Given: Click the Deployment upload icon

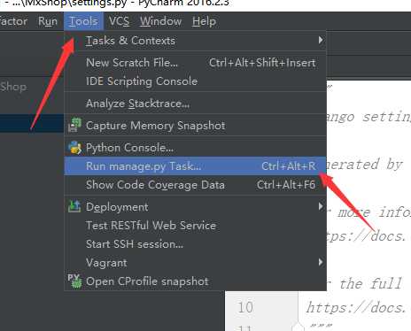Looking at the screenshot, I should [74, 206].
